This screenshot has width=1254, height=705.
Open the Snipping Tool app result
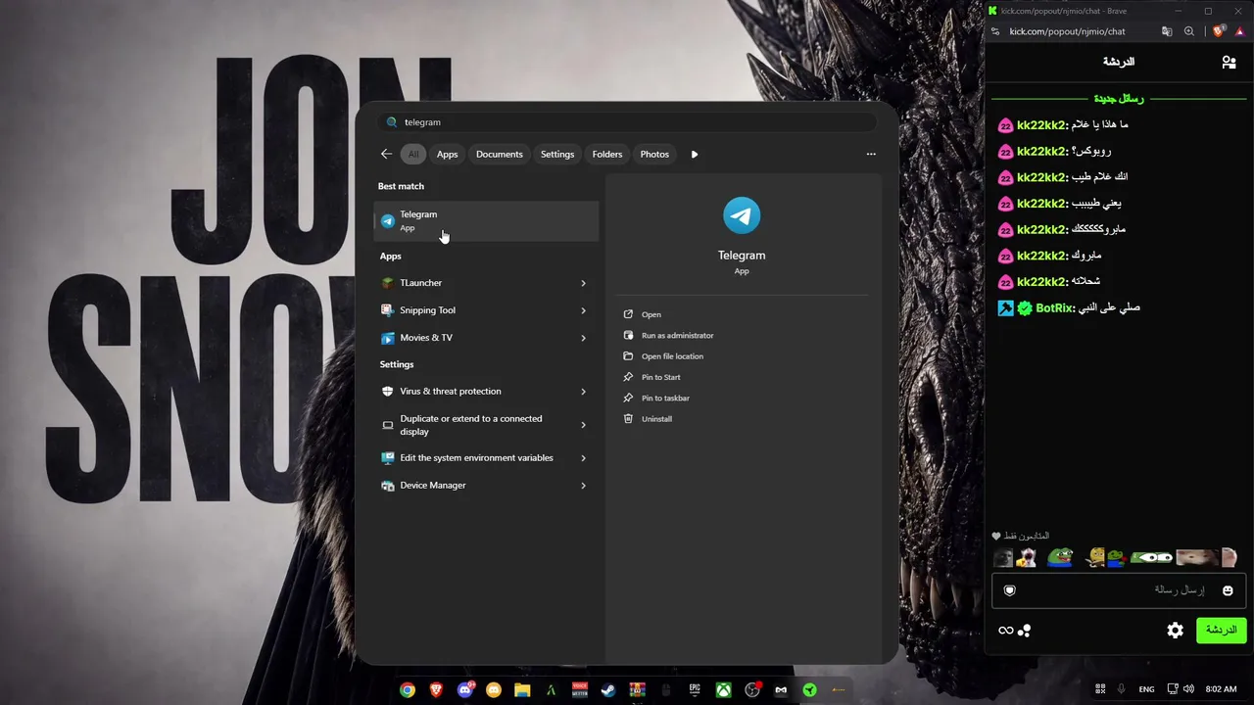pos(476,310)
